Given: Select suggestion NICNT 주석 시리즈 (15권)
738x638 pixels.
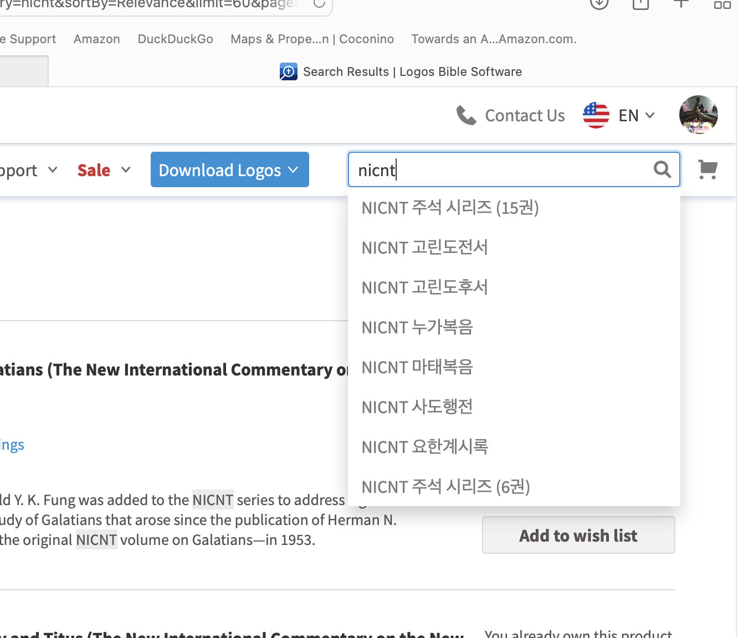Looking at the screenshot, I should pos(514,208).
